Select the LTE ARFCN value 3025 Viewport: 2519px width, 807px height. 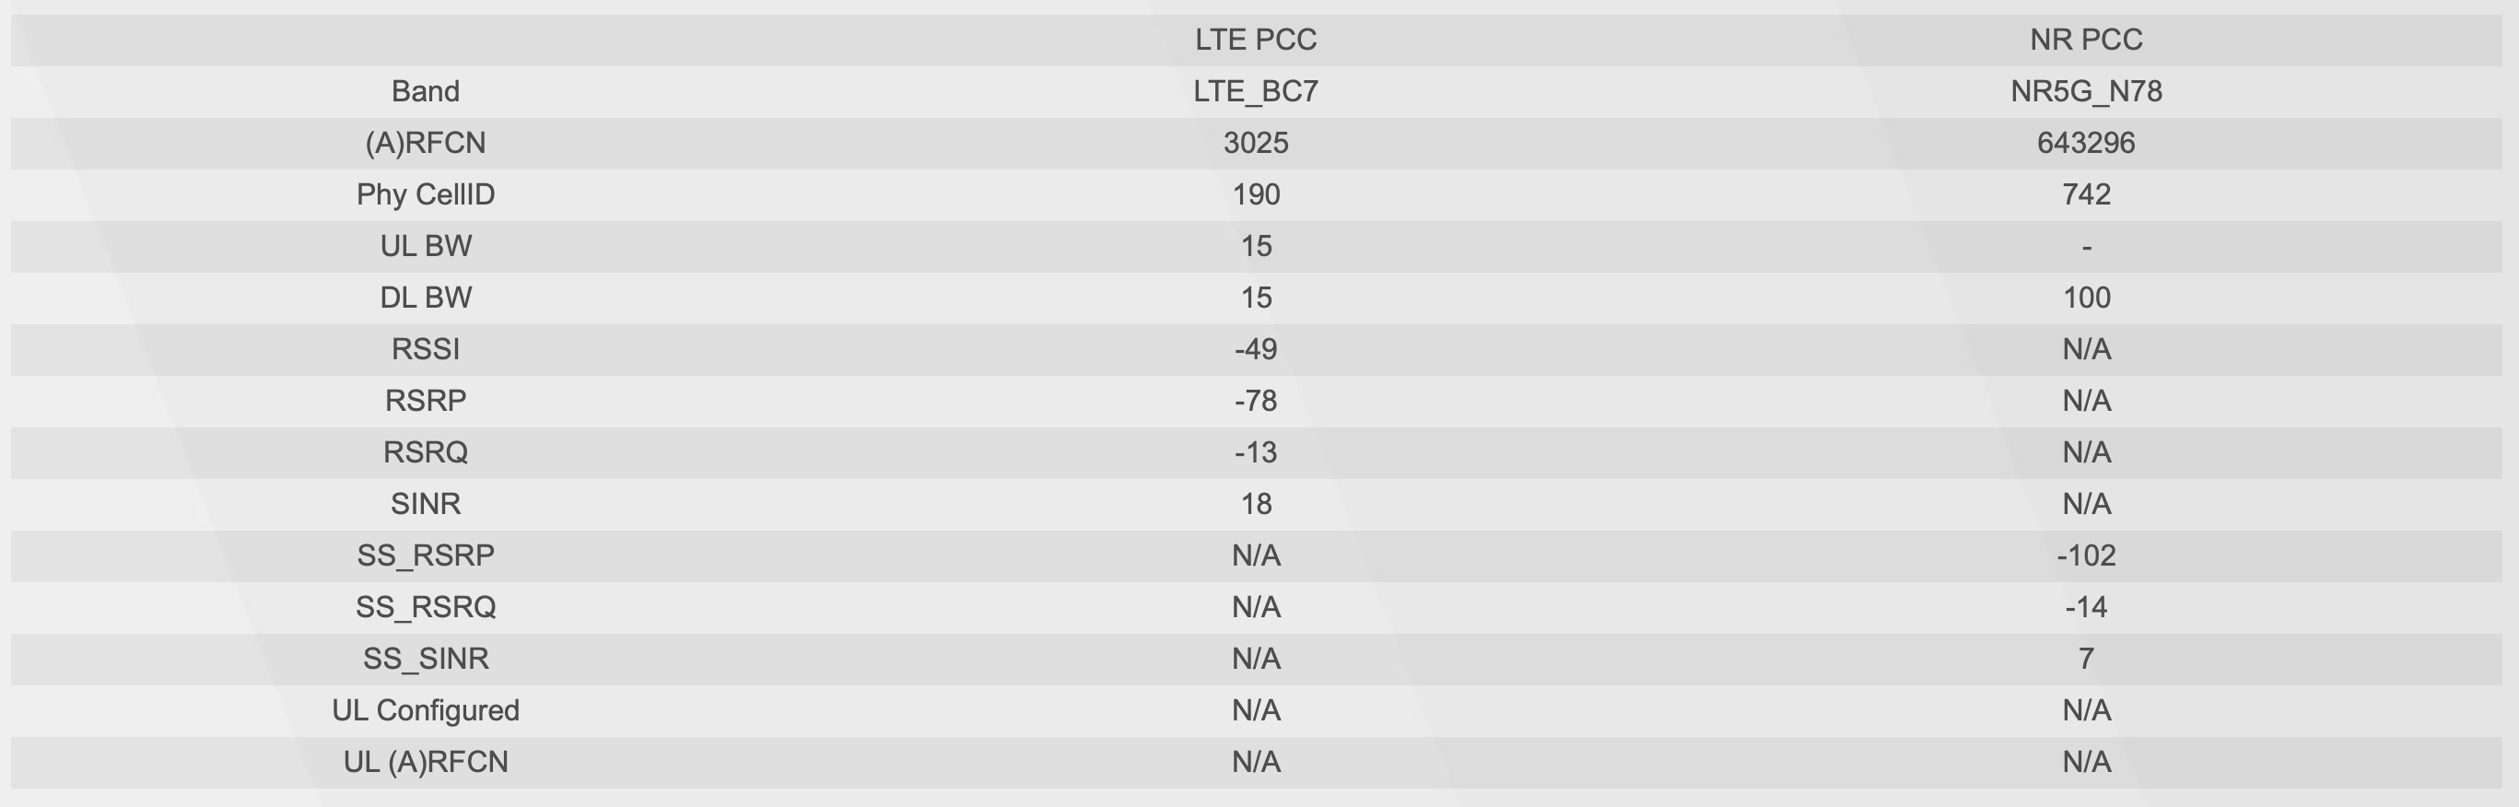(1256, 144)
